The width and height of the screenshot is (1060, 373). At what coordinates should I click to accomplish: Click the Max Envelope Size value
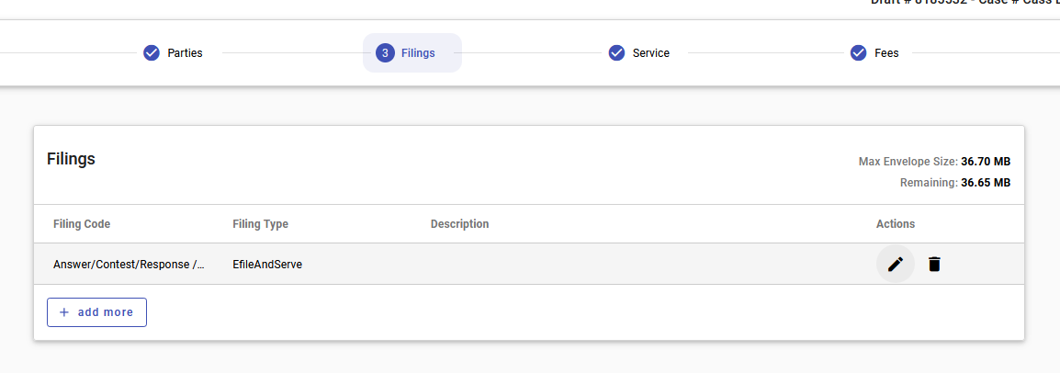click(x=985, y=162)
